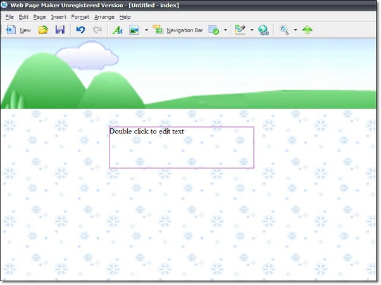Expand the dropdown arrow left of the pencil icon

click(x=225, y=30)
